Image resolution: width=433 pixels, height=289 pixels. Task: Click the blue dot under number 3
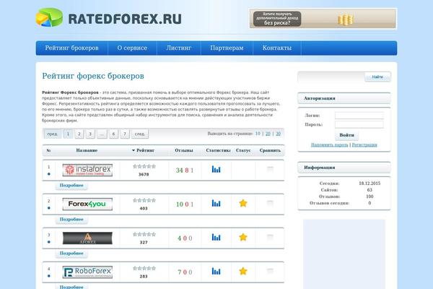tap(49, 242)
